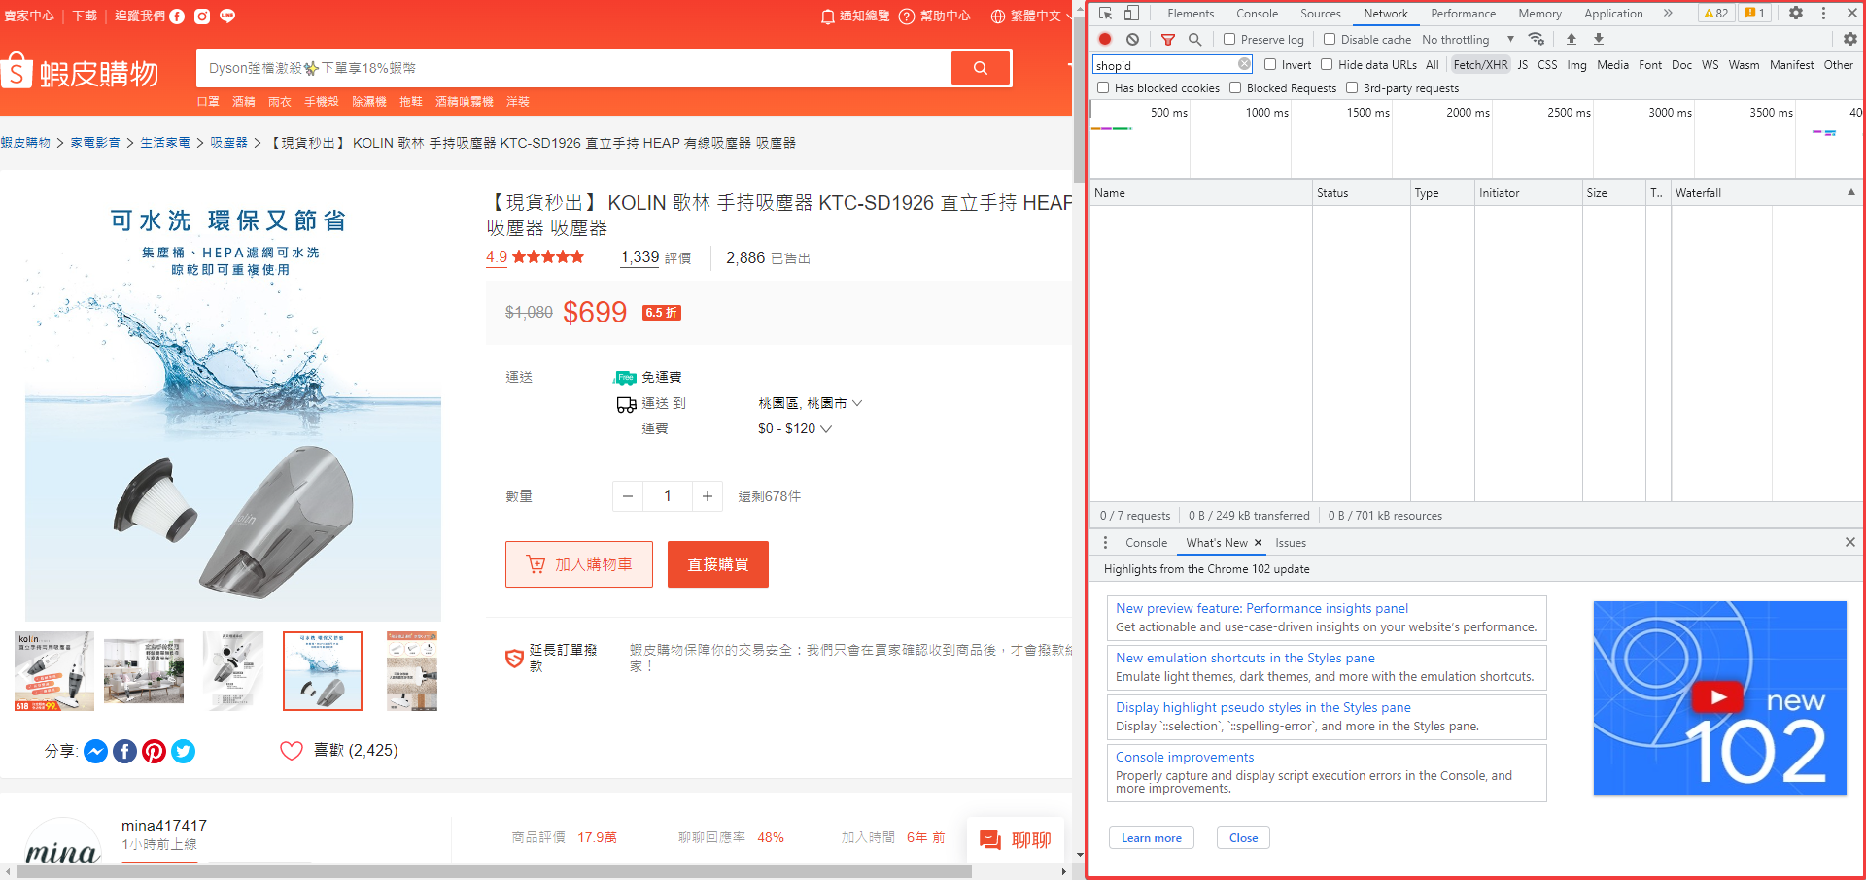Click the clear network log icon
Viewport: 1866px width, 880px height.
click(1132, 39)
